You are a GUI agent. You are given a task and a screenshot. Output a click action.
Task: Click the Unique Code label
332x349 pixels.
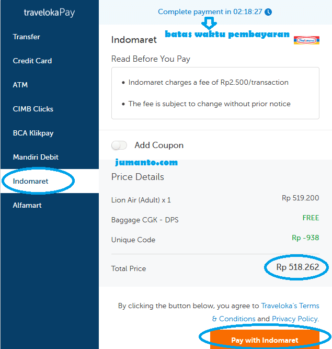pyautogui.click(x=133, y=240)
